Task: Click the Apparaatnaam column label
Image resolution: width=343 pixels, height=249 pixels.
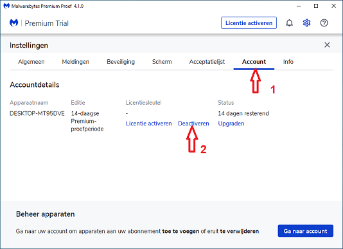Action: 29,103
